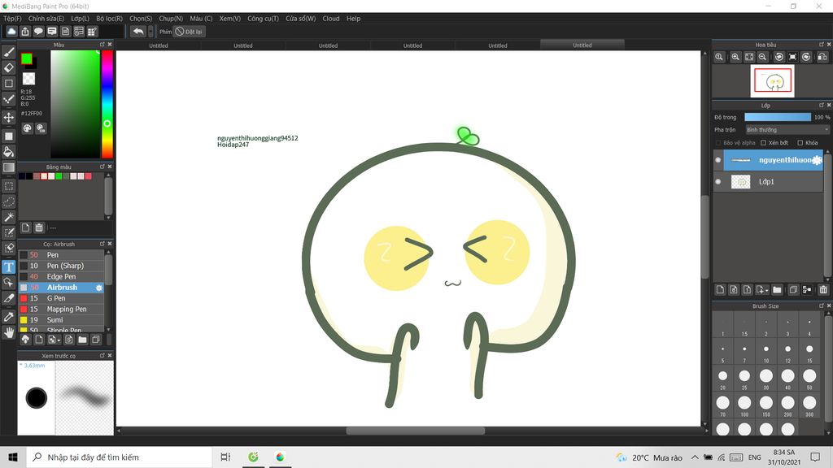The image size is (833, 468).
Task: Click the foreground green color swatch
Action: [27, 58]
